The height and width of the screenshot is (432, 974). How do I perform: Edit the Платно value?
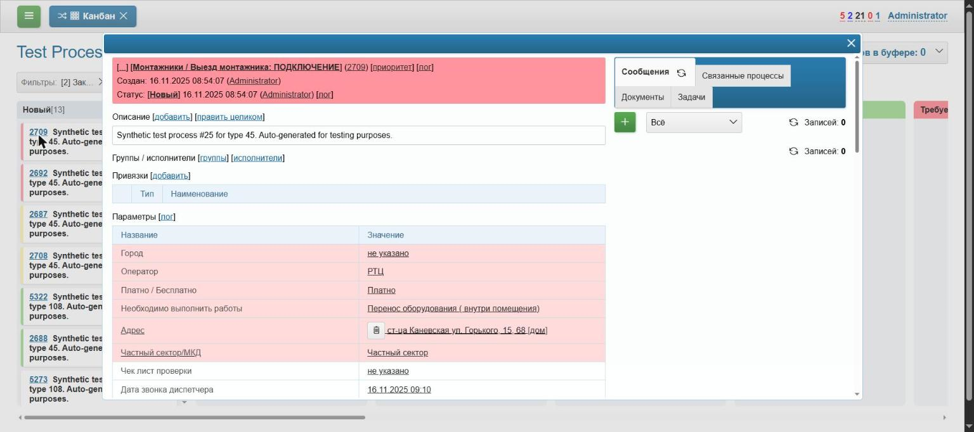(x=381, y=290)
